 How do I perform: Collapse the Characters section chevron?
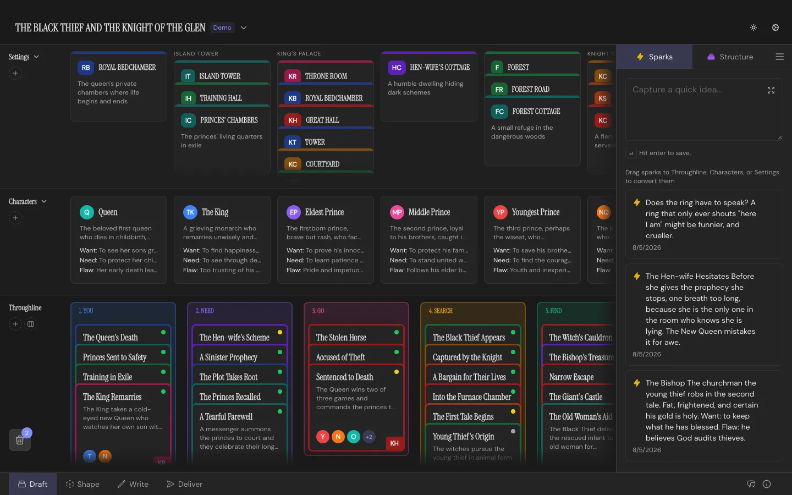(x=44, y=202)
